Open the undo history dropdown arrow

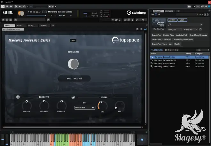click(x=140, y=20)
